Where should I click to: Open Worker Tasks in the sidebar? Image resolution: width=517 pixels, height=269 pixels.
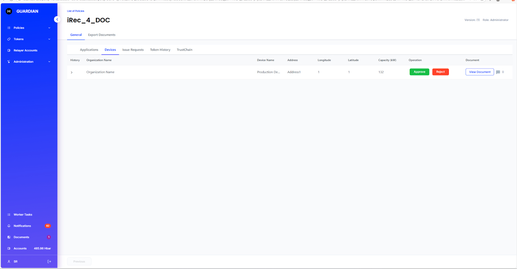click(x=23, y=215)
